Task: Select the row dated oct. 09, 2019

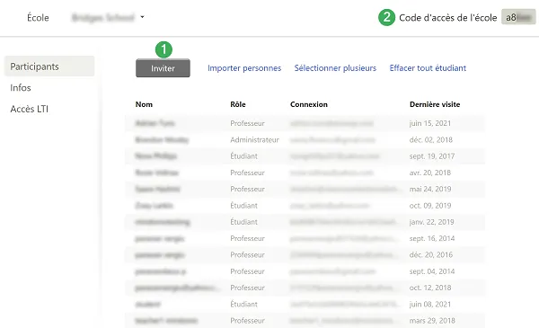Action: 305,206
